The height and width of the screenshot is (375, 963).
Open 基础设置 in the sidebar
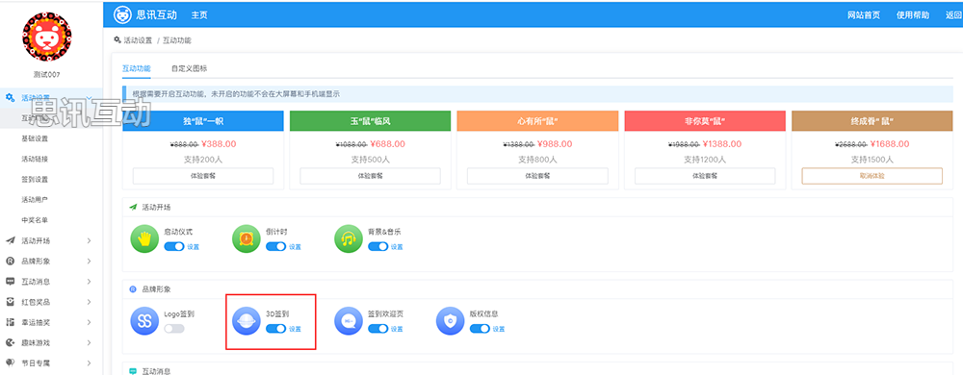(x=35, y=138)
